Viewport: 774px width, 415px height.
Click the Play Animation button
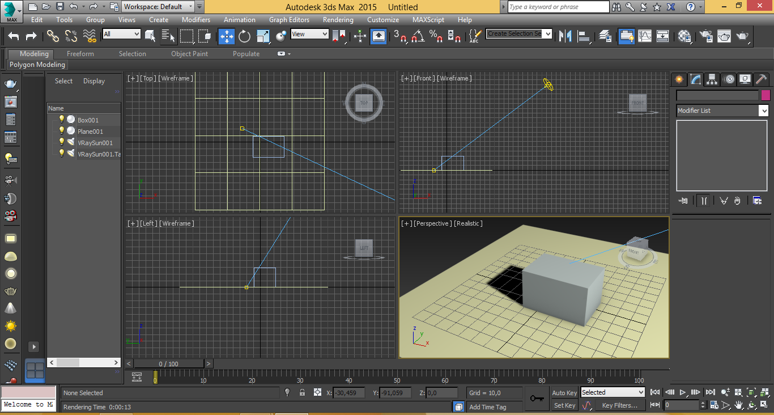[683, 392]
